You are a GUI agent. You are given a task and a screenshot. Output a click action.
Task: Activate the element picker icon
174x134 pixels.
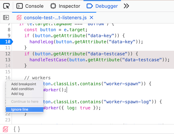tap(7, 6)
